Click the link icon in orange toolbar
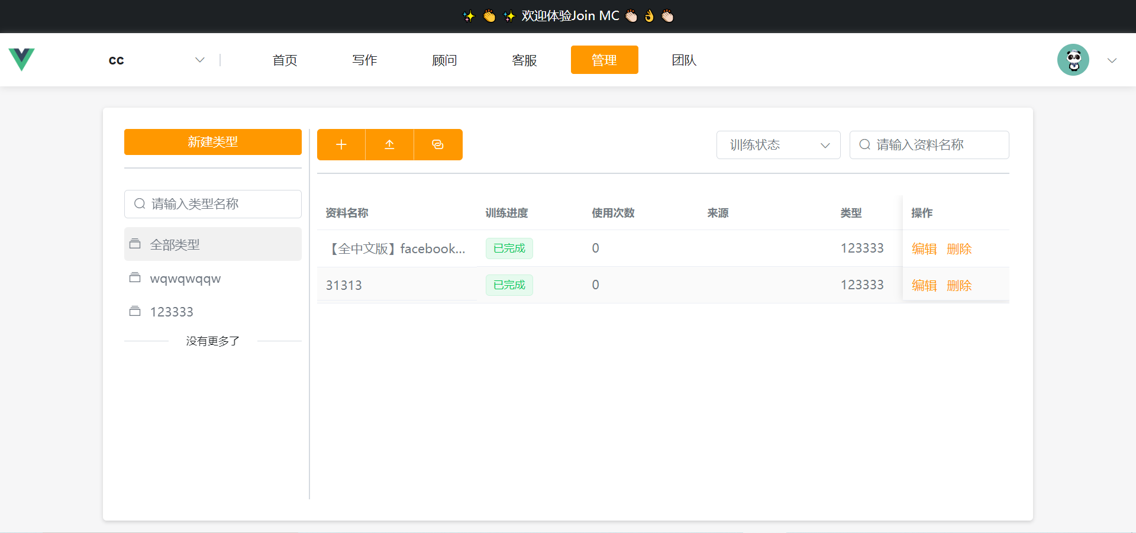 [438, 145]
